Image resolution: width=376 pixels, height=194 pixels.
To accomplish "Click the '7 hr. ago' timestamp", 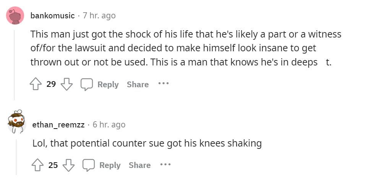I will point(99,16).
